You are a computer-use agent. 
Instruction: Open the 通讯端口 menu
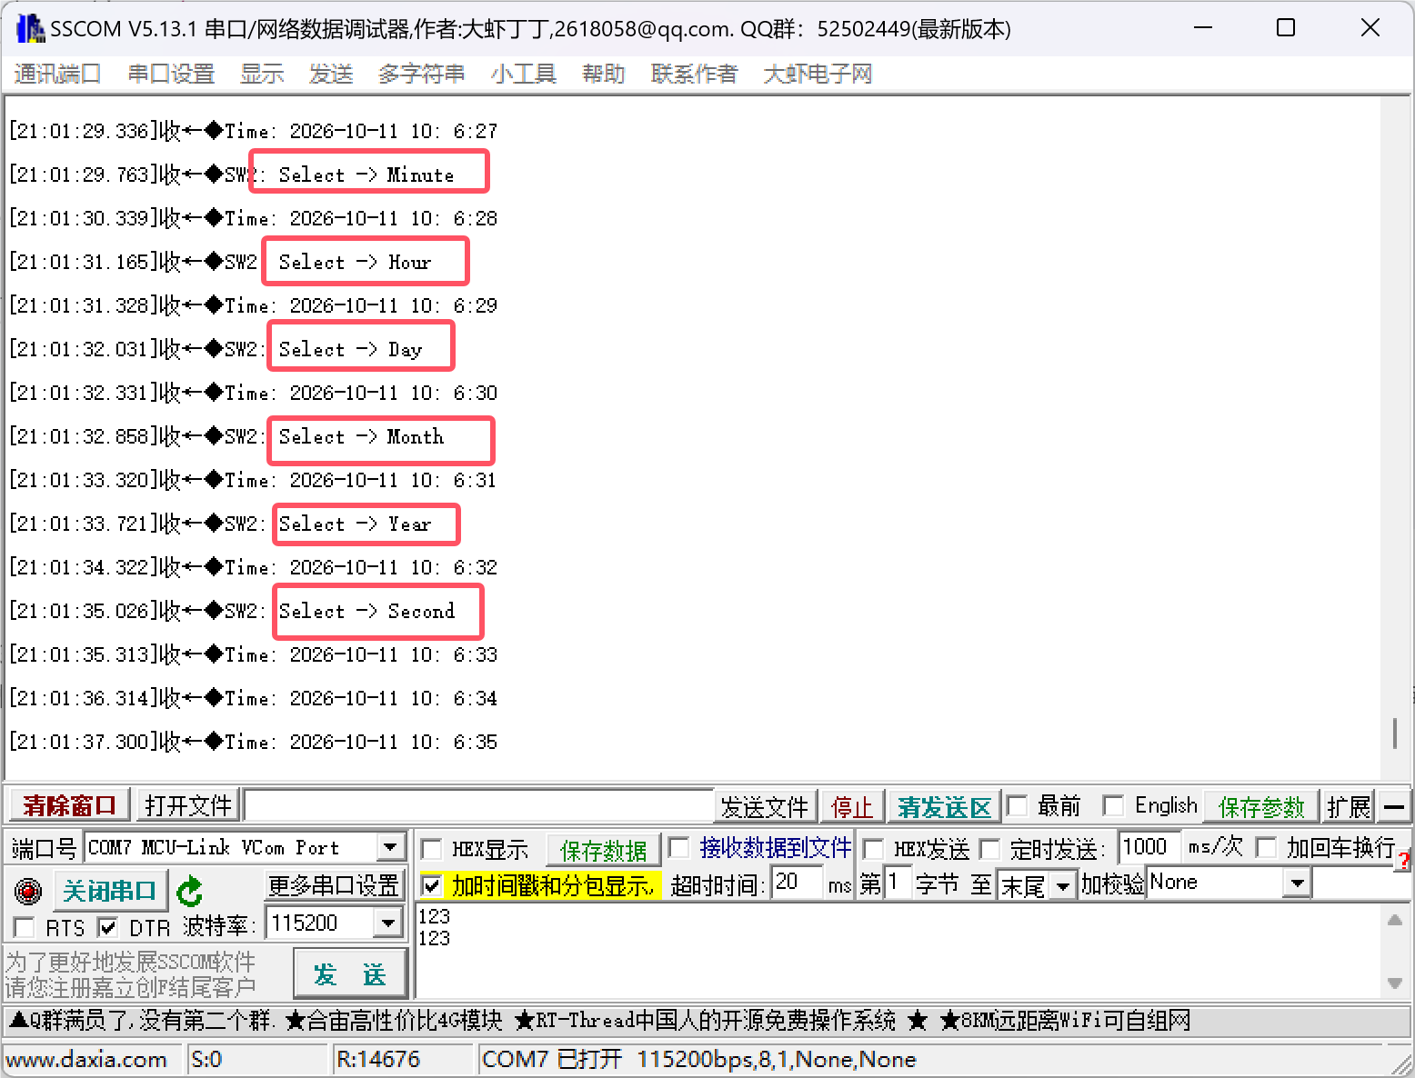pyautogui.click(x=57, y=74)
